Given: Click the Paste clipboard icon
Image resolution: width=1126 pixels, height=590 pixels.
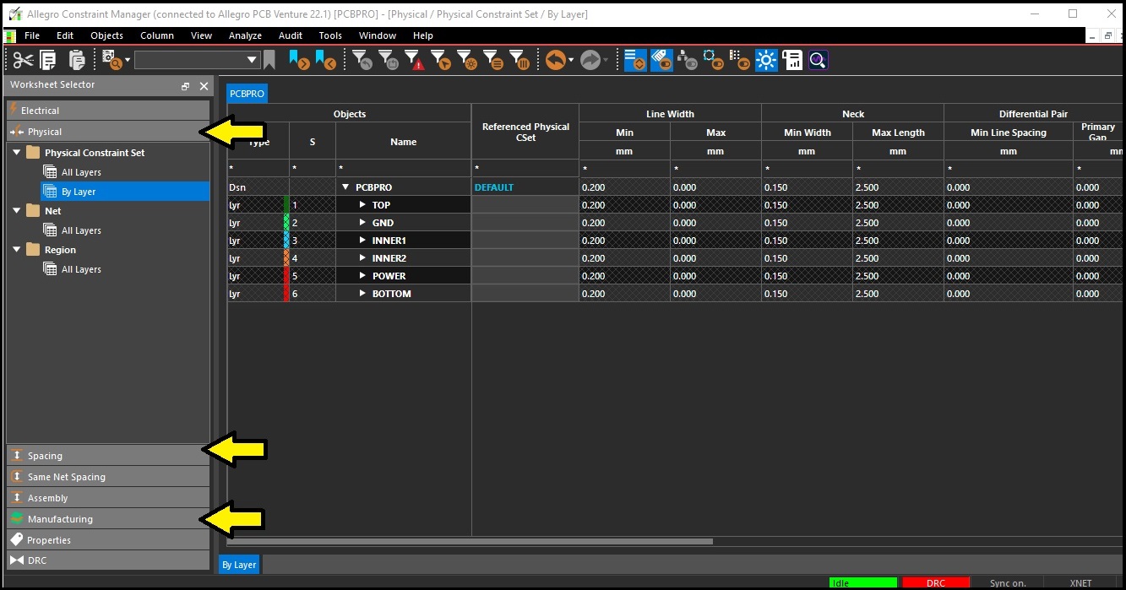Looking at the screenshot, I should (x=77, y=60).
